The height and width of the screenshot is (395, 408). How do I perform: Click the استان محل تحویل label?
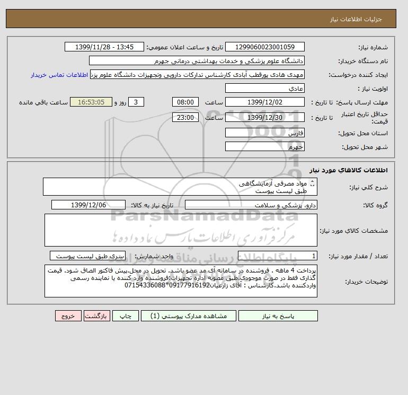coord(363,133)
